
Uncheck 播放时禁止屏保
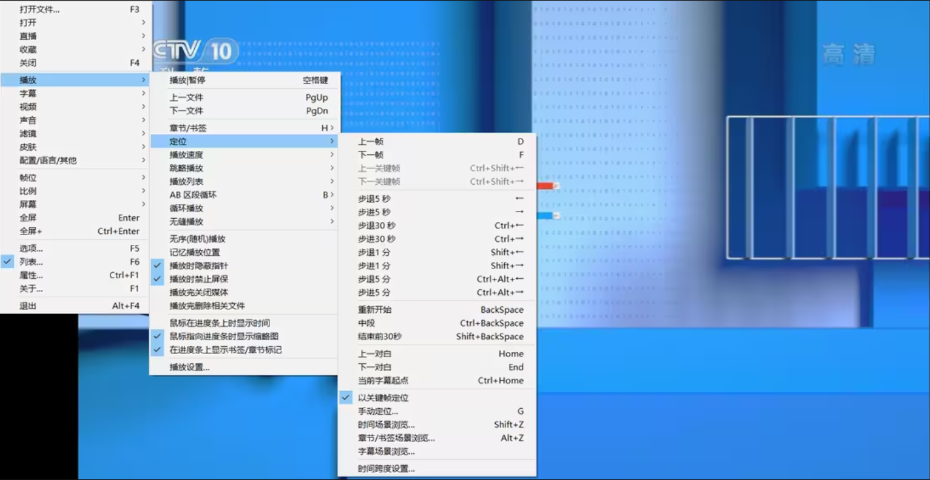coord(245,280)
